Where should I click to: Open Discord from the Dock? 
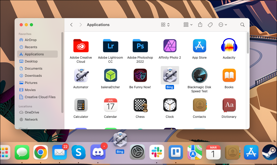coord(98,152)
